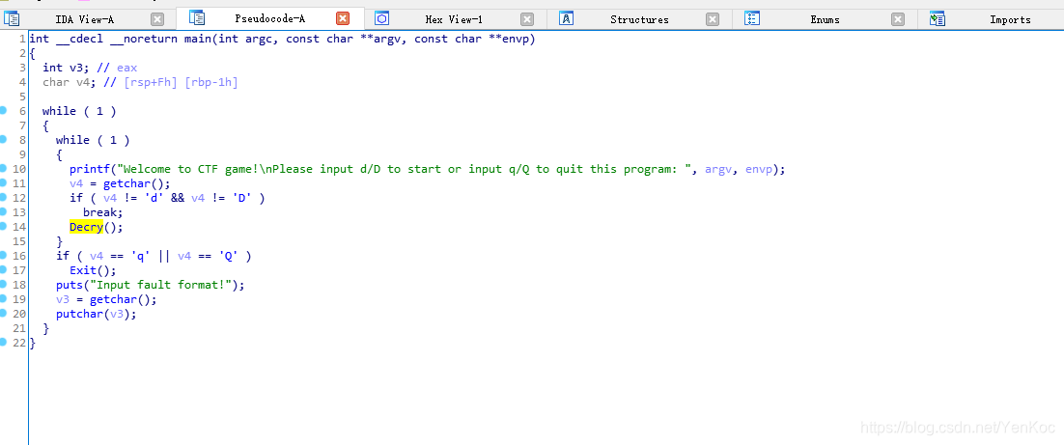The height and width of the screenshot is (445, 1064).
Task: Open the Imports tab
Action: point(1010,19)
